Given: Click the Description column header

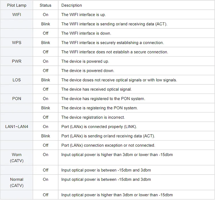Looking at the screenshot, I should [x=71, y=5].
